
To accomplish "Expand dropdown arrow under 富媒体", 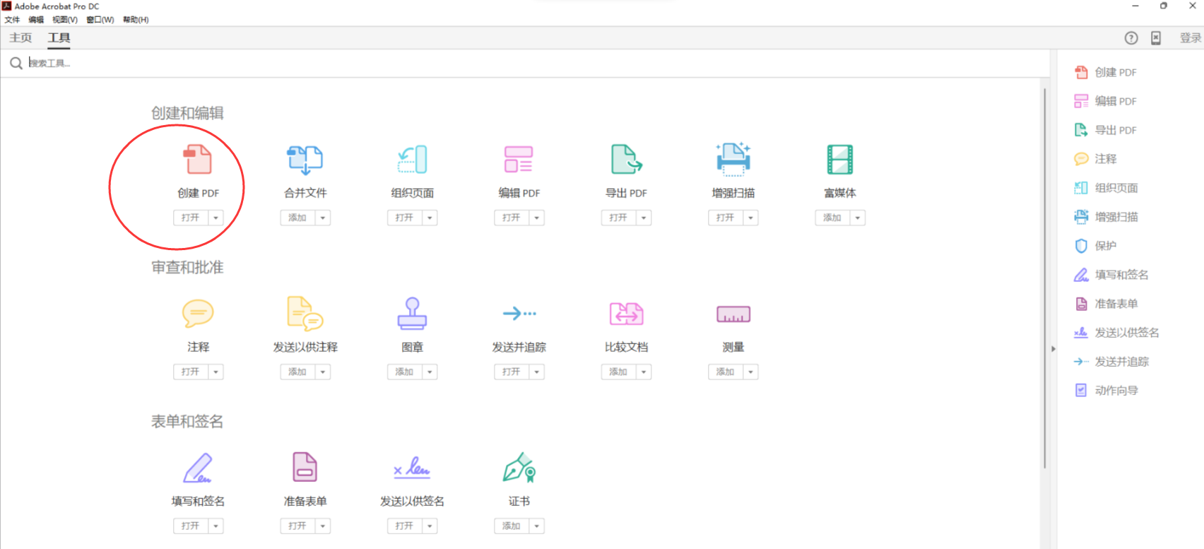I will point(858,218).
